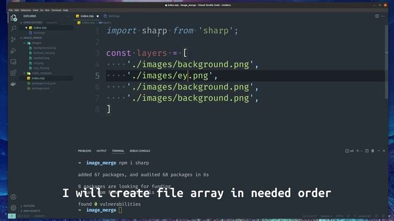This screenshot has width=394, height=221.
Task: Open background.png in images folder
Action: pyautogui.click(x=44, y=48)
